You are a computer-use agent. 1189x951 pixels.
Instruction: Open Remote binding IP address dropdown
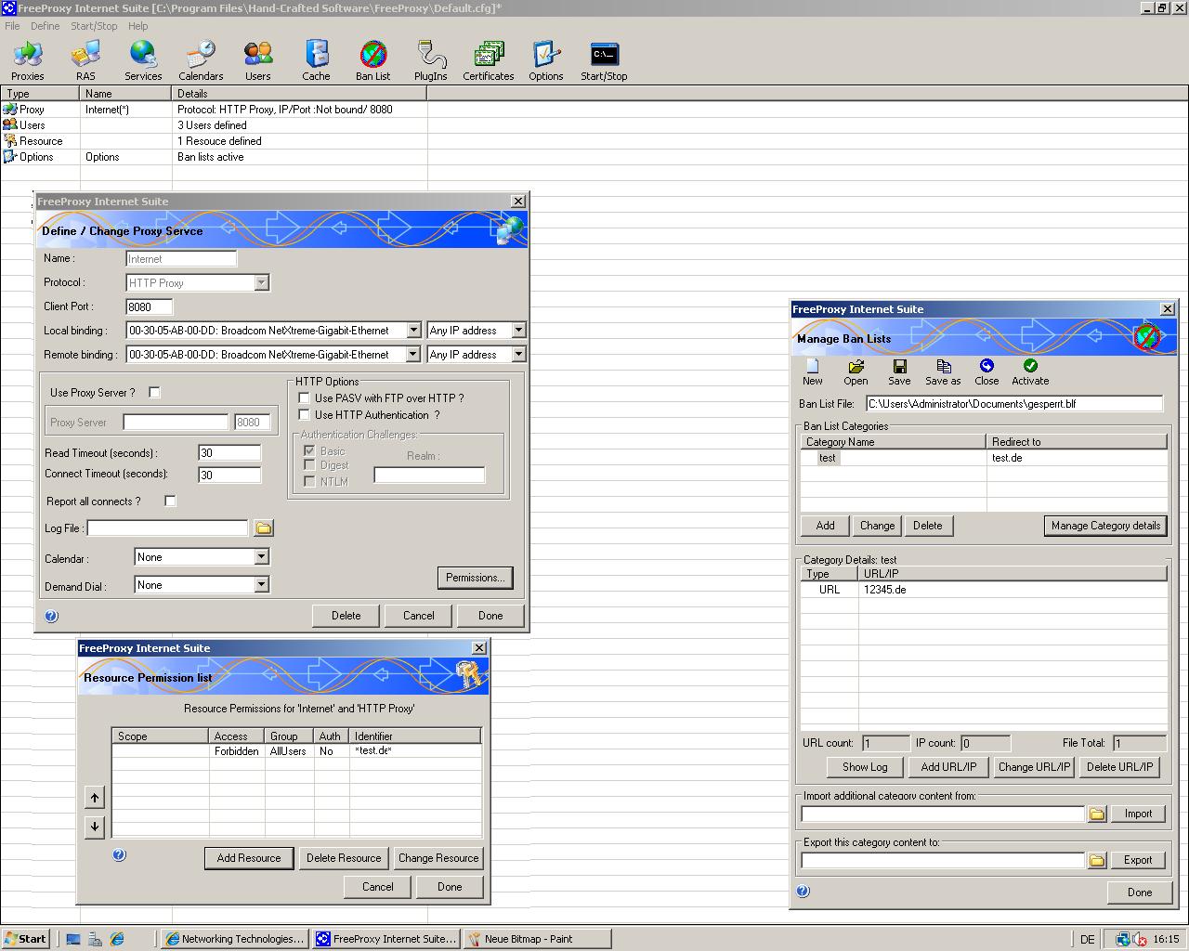pos(518,355)
